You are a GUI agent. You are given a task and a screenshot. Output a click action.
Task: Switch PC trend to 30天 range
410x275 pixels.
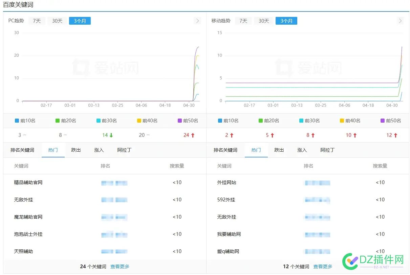tap(57, 21)
